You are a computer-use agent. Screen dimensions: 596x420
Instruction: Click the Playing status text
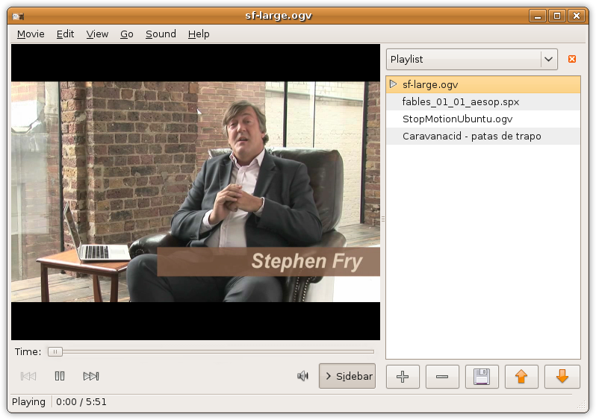pyautogui.click(x=28, y=402)
